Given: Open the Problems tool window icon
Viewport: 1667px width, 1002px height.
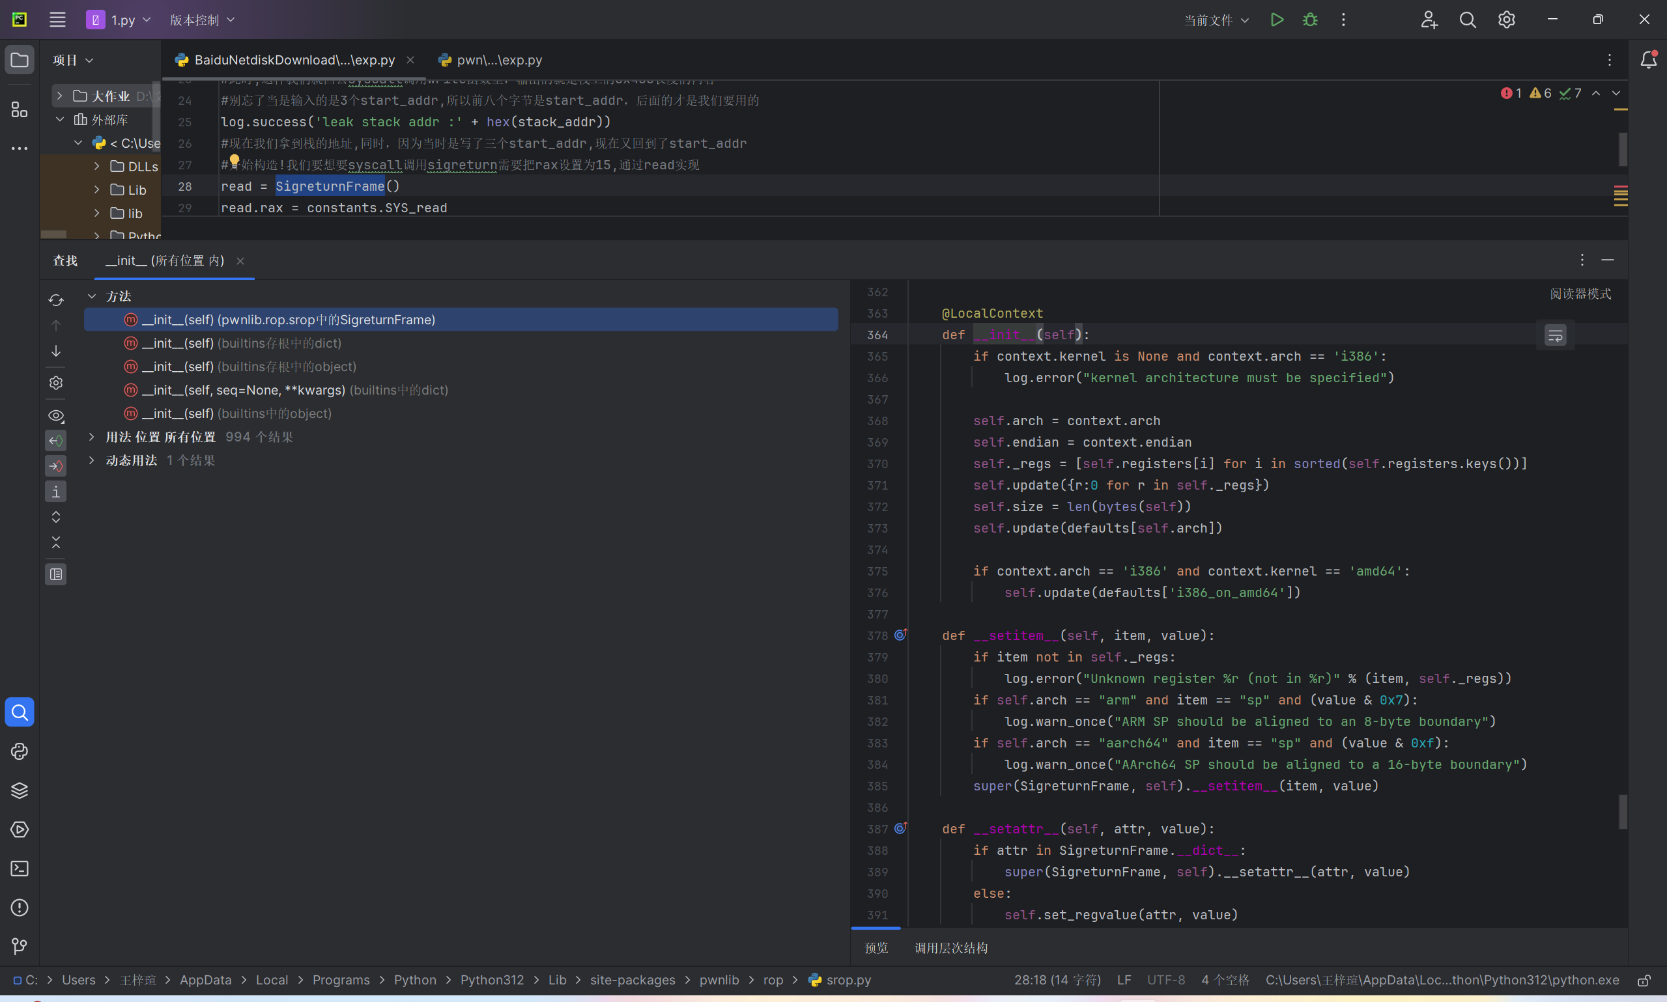Looking at the screenshot, I should point(20,908).
